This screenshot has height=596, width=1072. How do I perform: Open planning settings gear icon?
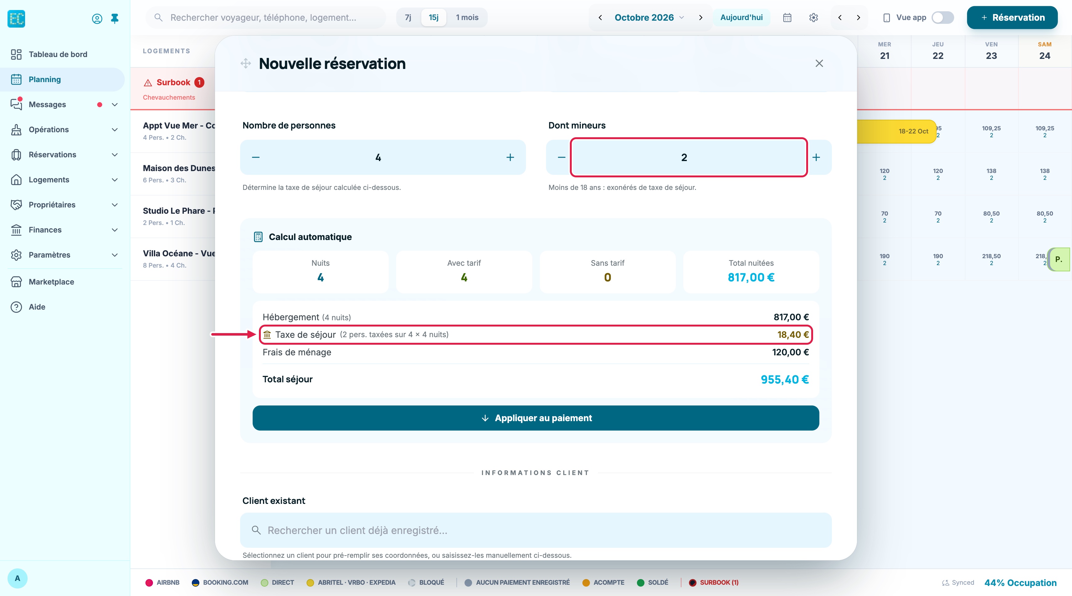point(814,18)
